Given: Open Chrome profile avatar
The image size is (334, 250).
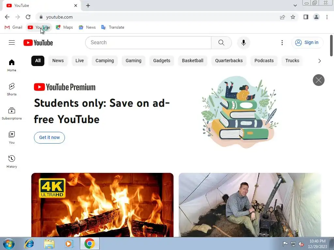Looking at the screenshot, I should [316, 17].
